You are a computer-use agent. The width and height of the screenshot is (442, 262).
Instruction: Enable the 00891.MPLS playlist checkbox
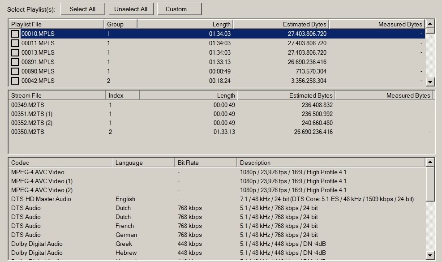pyautogui.click(x=15, y=62)
